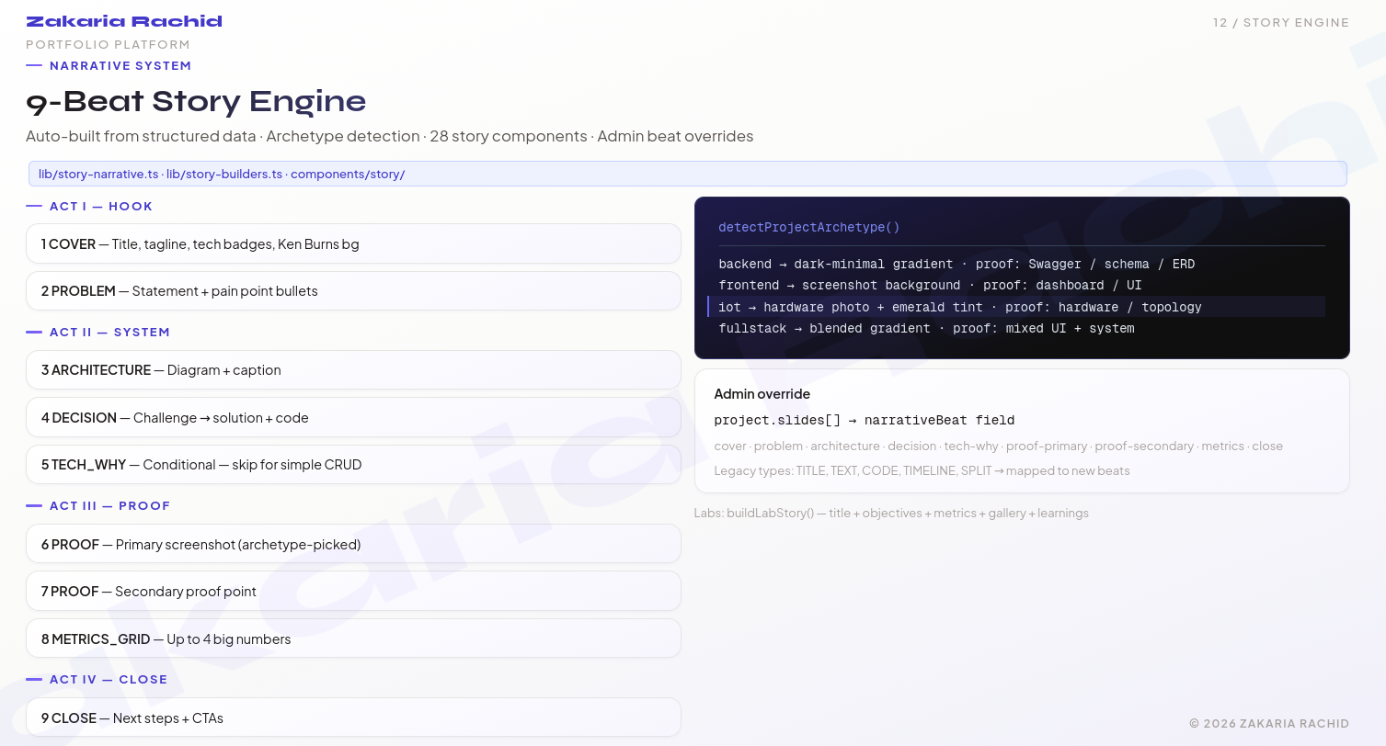Click the 12 / STORY ENGINE page indicator
Viewport: 1386px width, 746px height.
coord(1281,23)
